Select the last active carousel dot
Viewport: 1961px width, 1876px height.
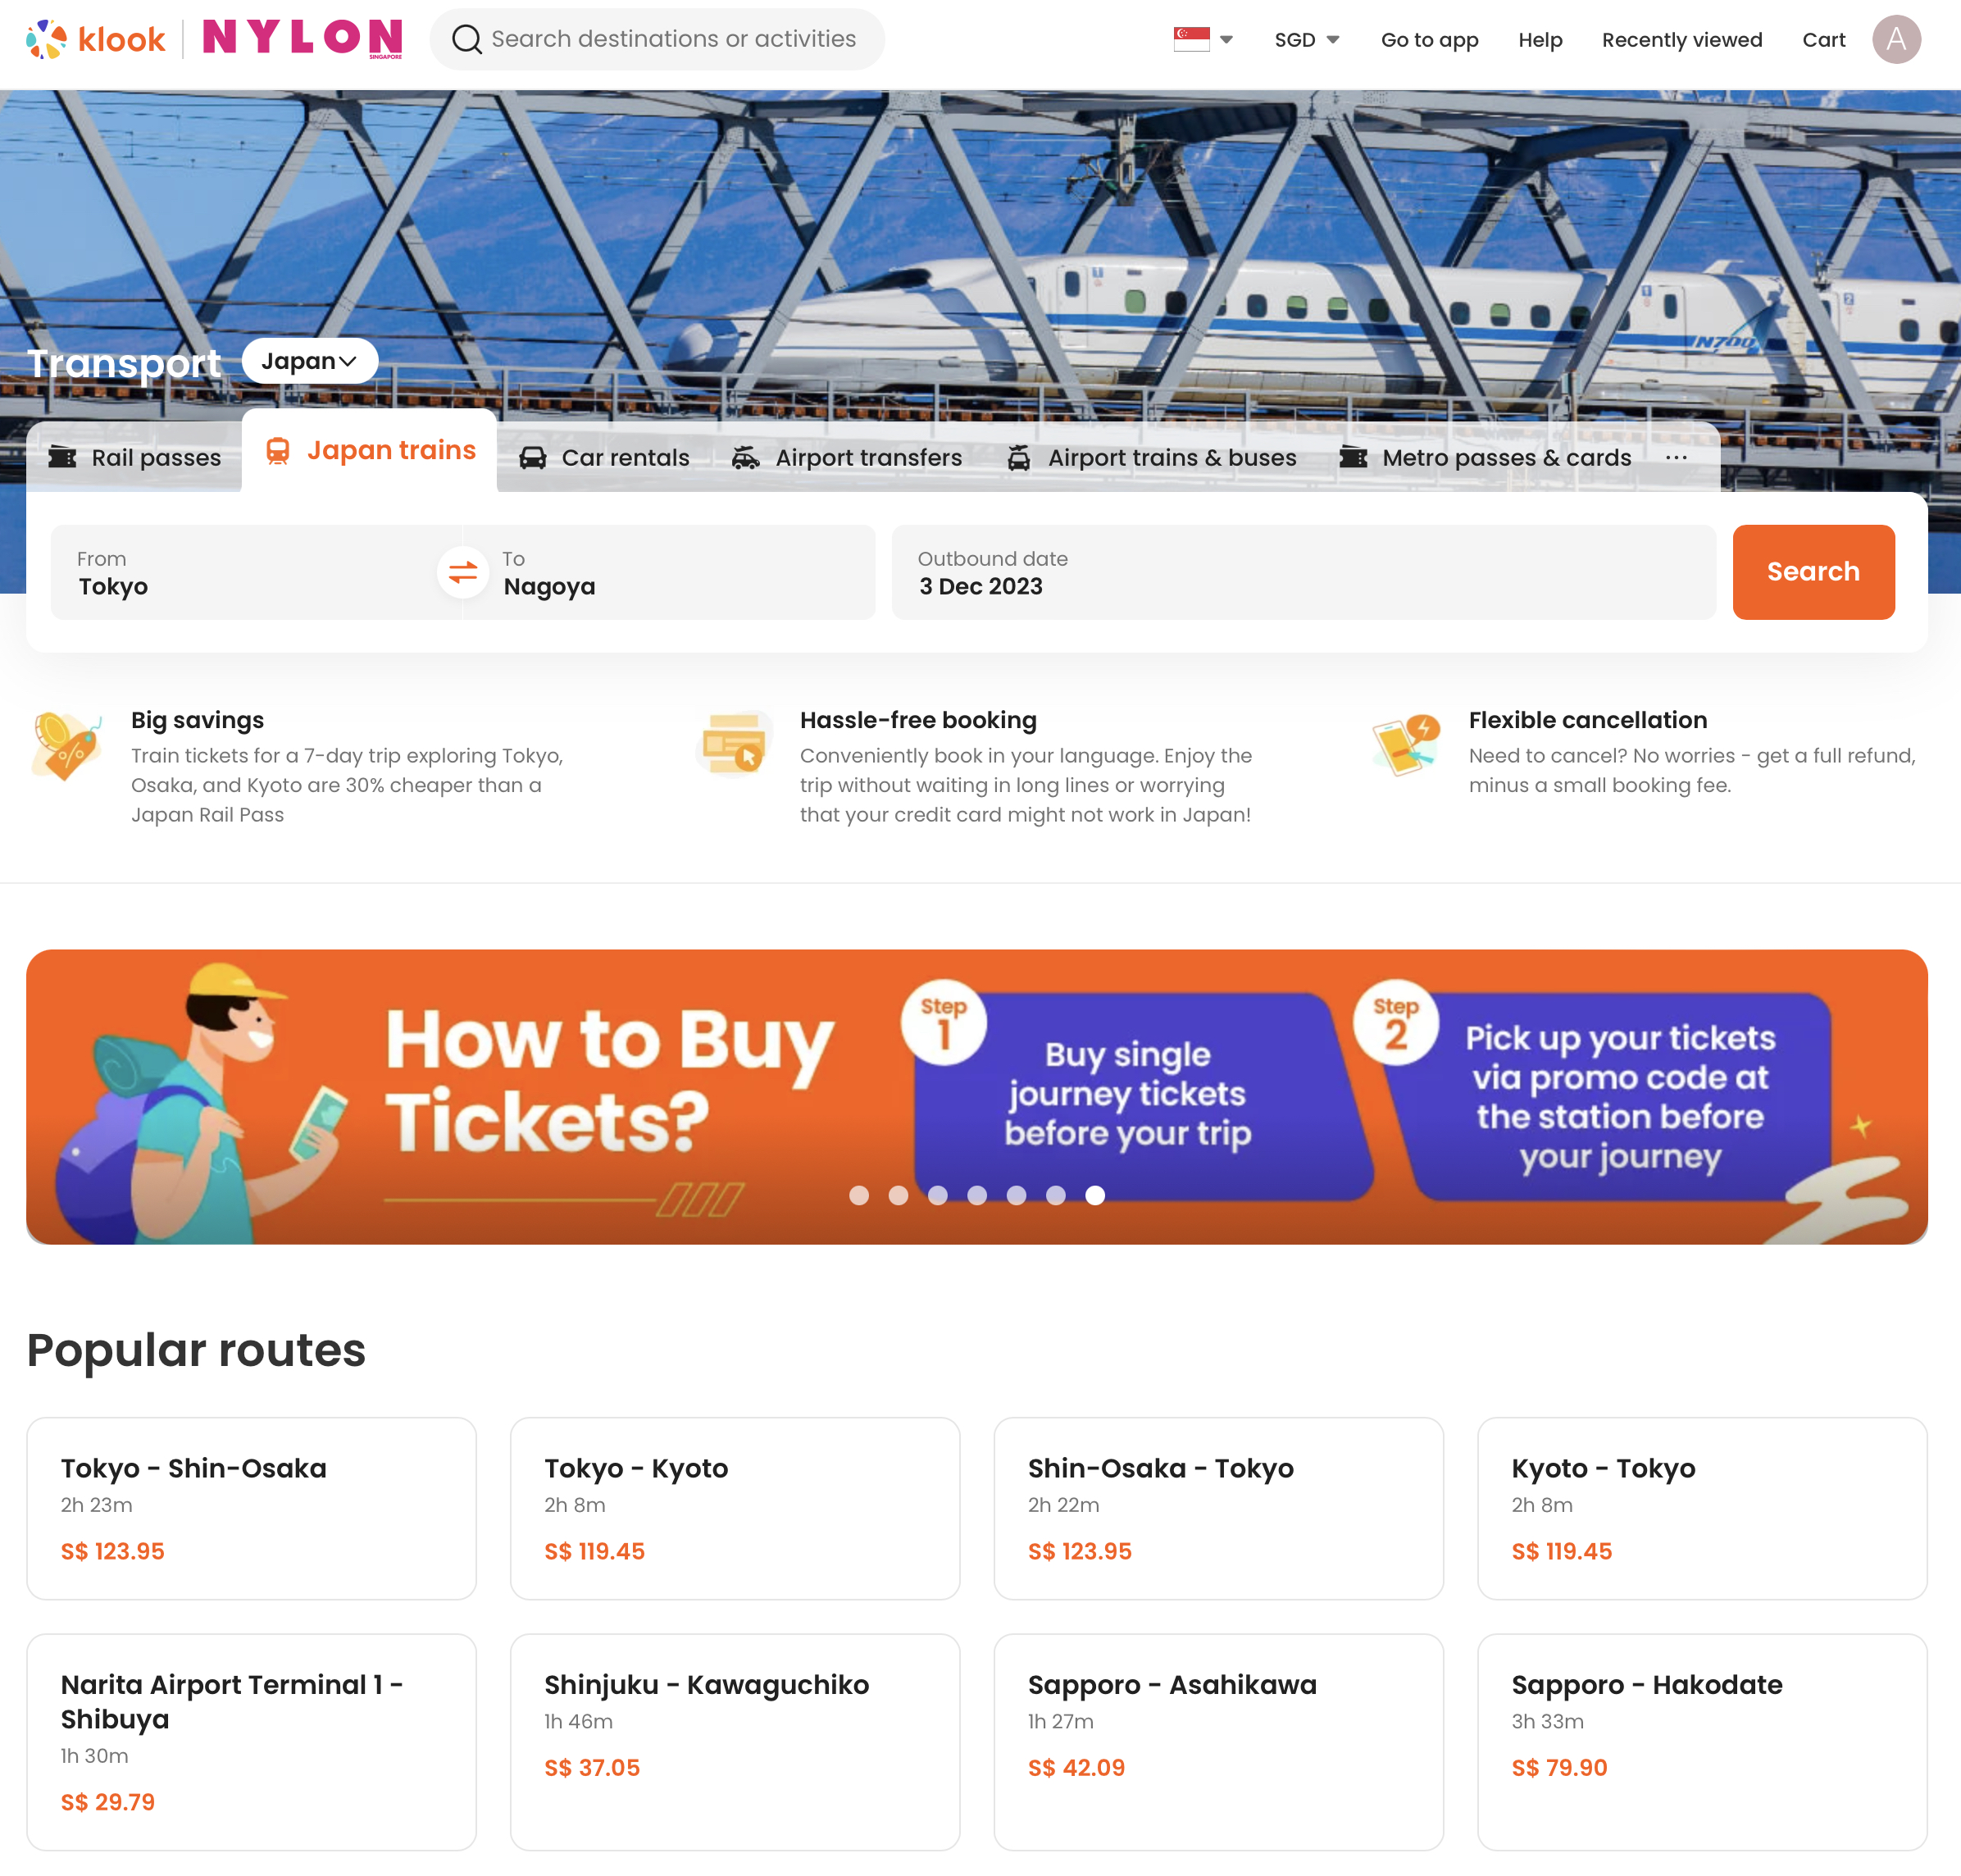tap(1095, 1196)
